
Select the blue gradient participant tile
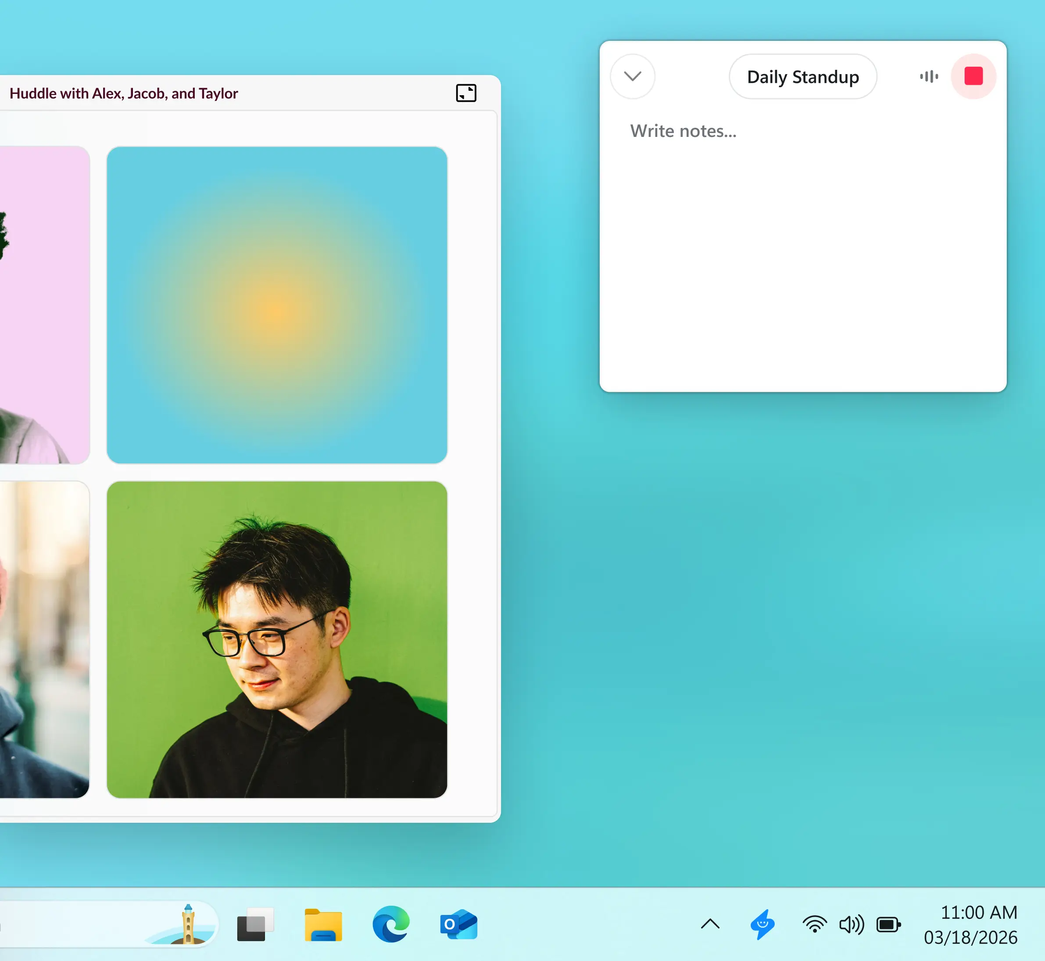point(276,303)
